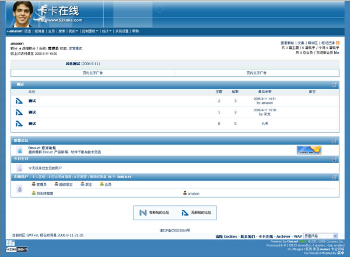Click the 标记已读 link
The width and height of the screenshot is (350, 257).
(328, 43)
